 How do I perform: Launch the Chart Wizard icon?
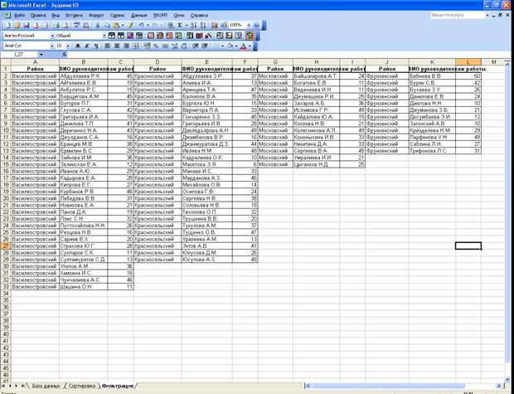point(215,25)
